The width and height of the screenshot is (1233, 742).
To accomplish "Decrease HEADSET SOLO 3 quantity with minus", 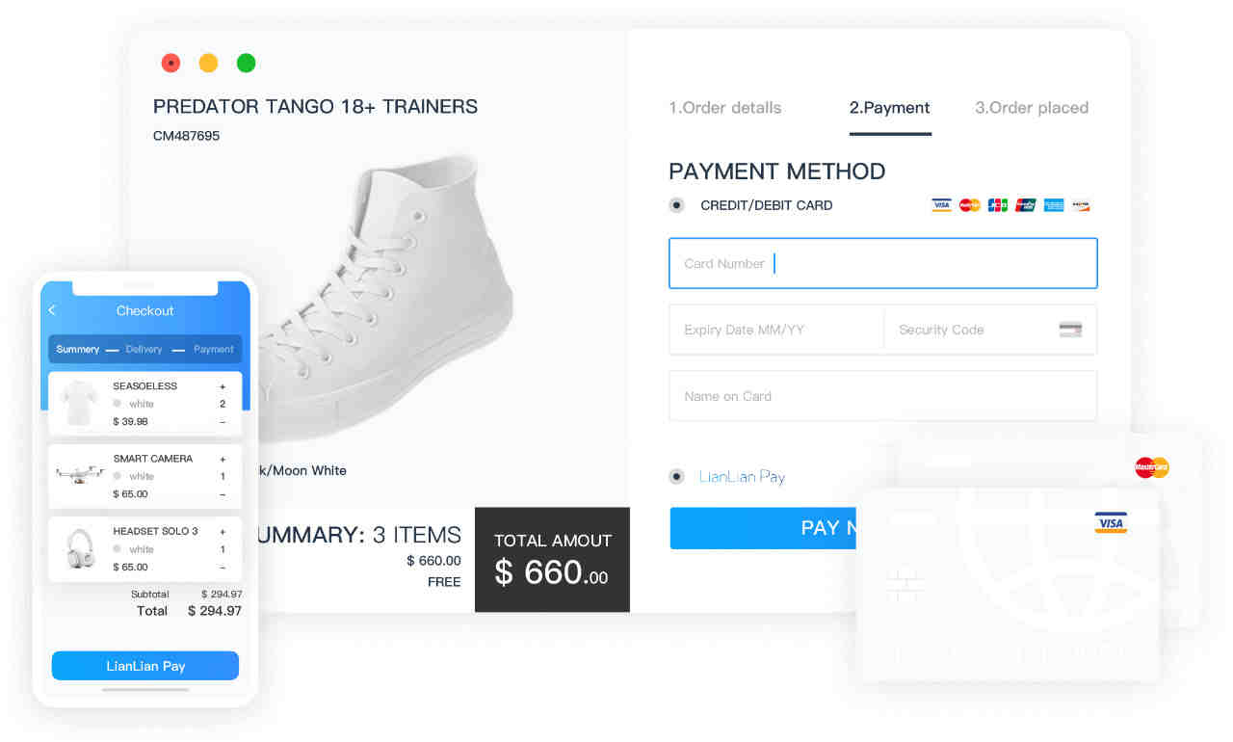I will pos(223,568).
